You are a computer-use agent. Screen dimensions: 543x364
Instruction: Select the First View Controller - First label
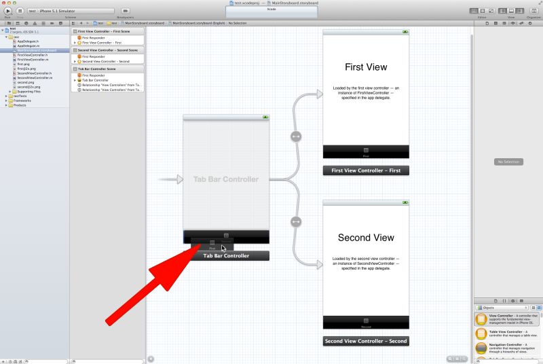point(366,170)
